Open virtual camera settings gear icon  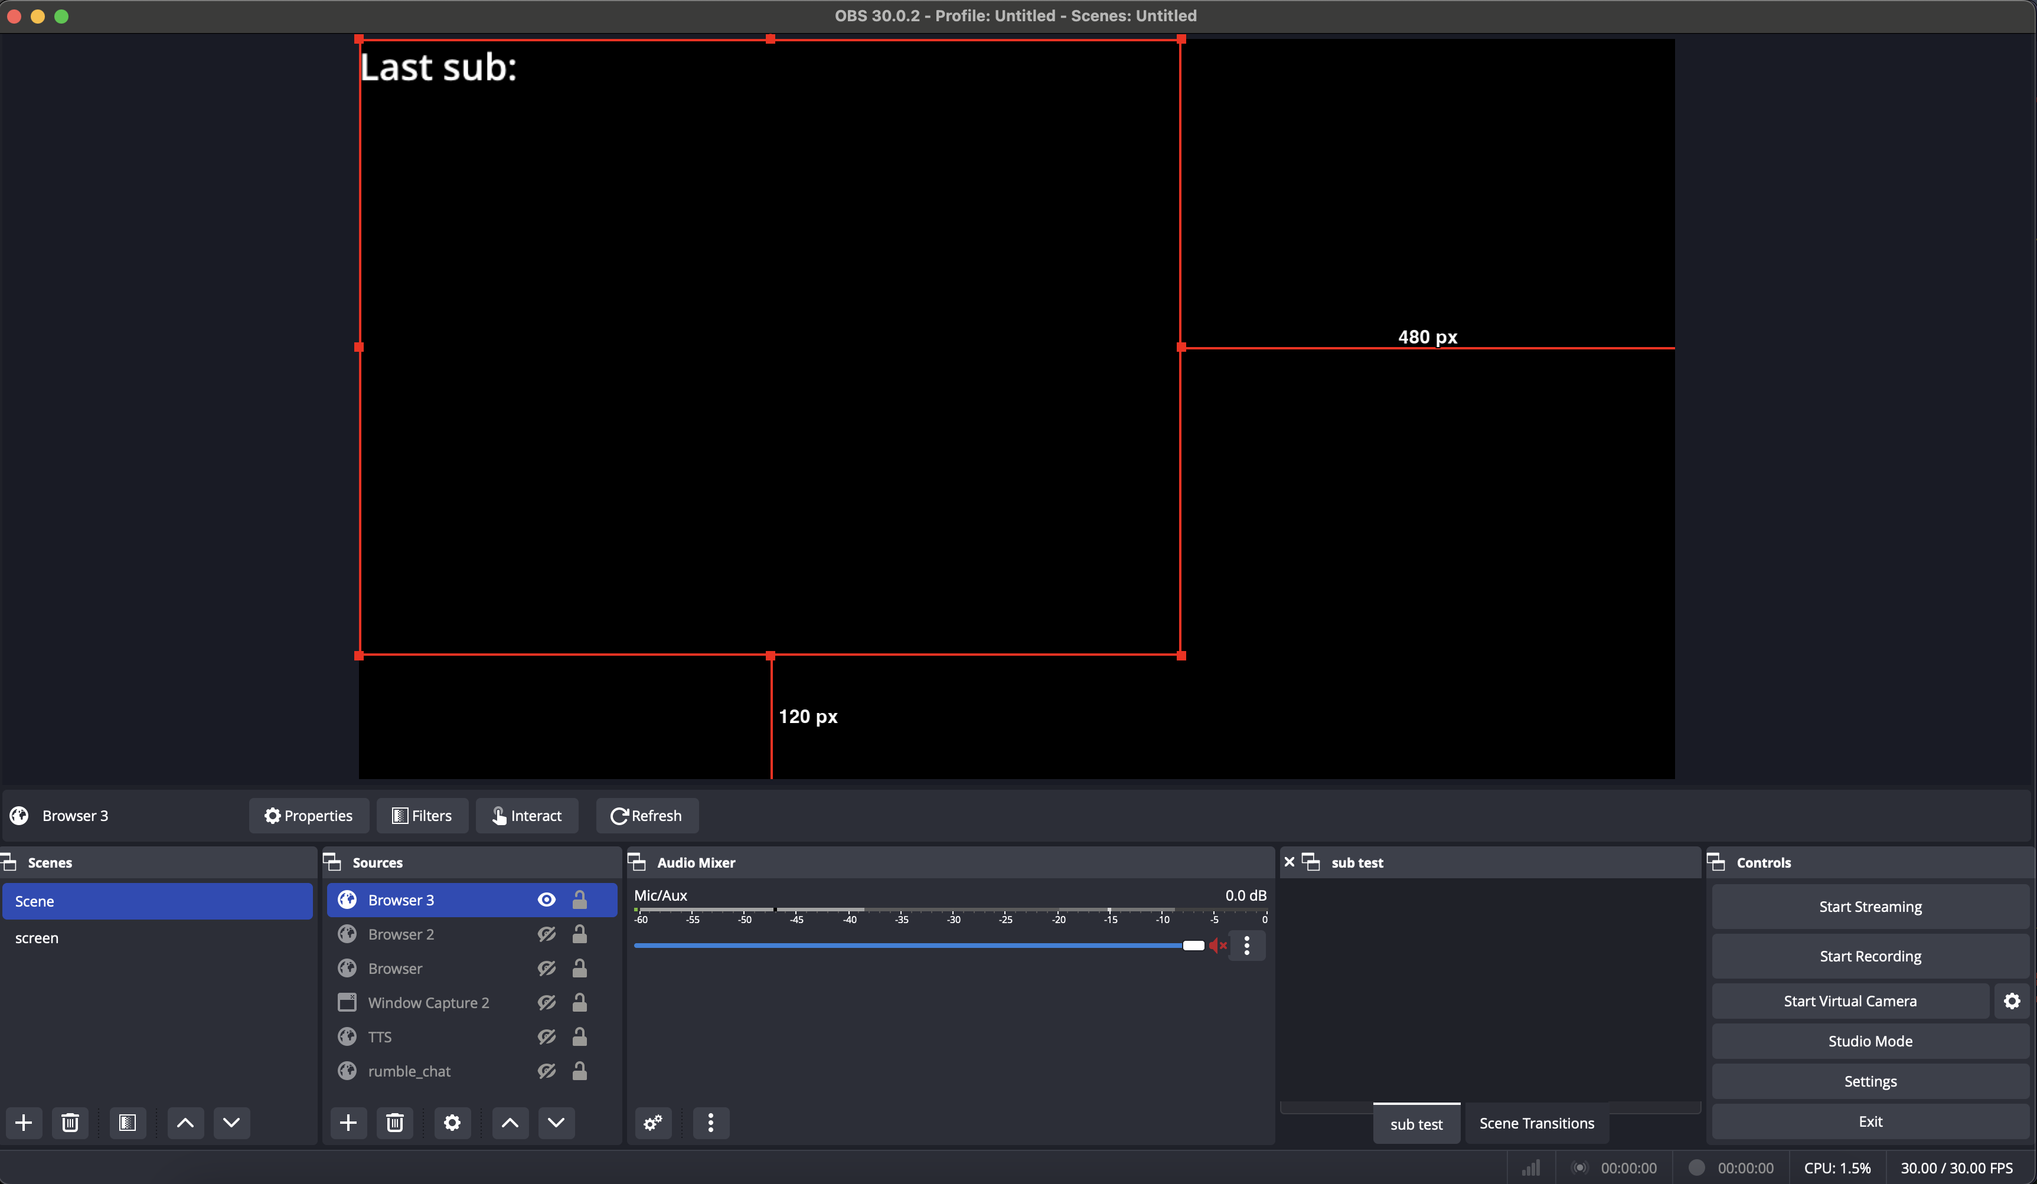click(x=2012, y=1000)
